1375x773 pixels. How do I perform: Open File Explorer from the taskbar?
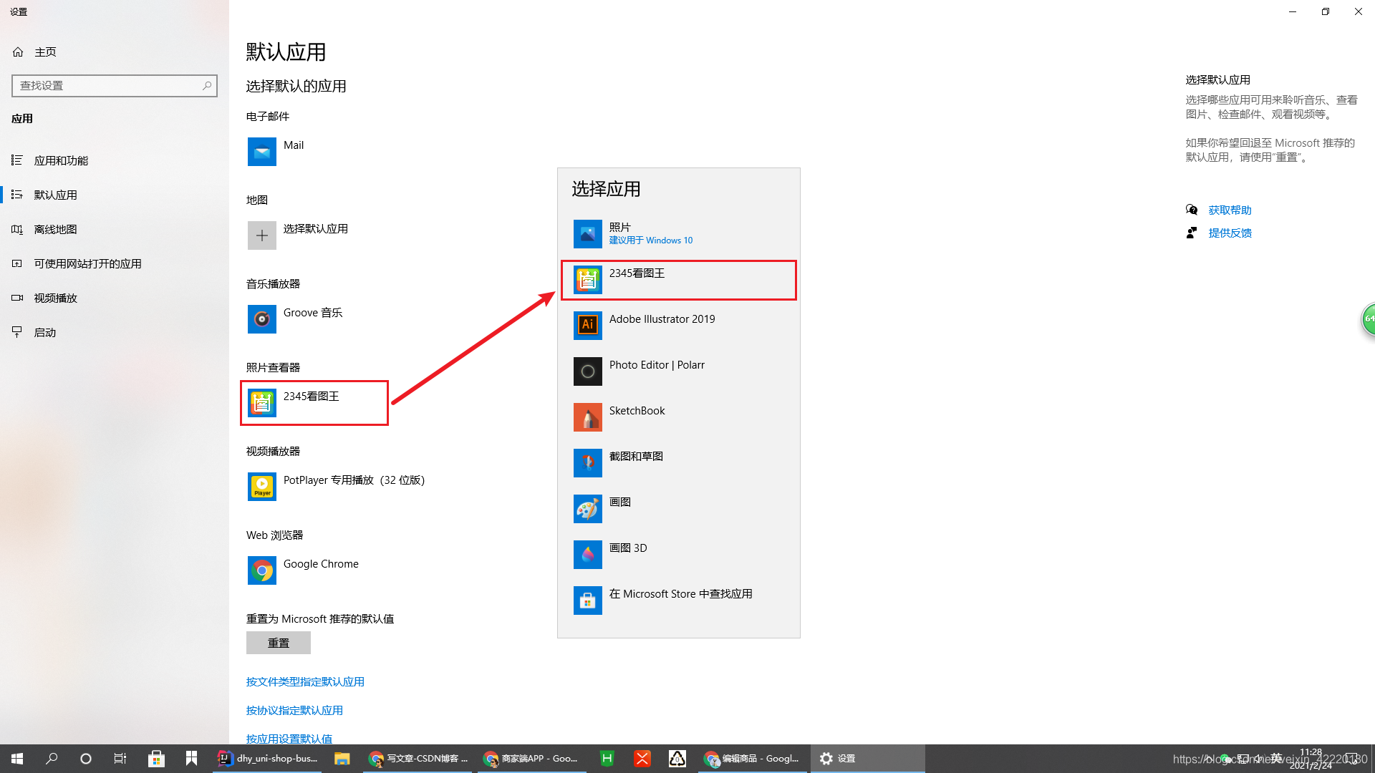click(342, 759)
